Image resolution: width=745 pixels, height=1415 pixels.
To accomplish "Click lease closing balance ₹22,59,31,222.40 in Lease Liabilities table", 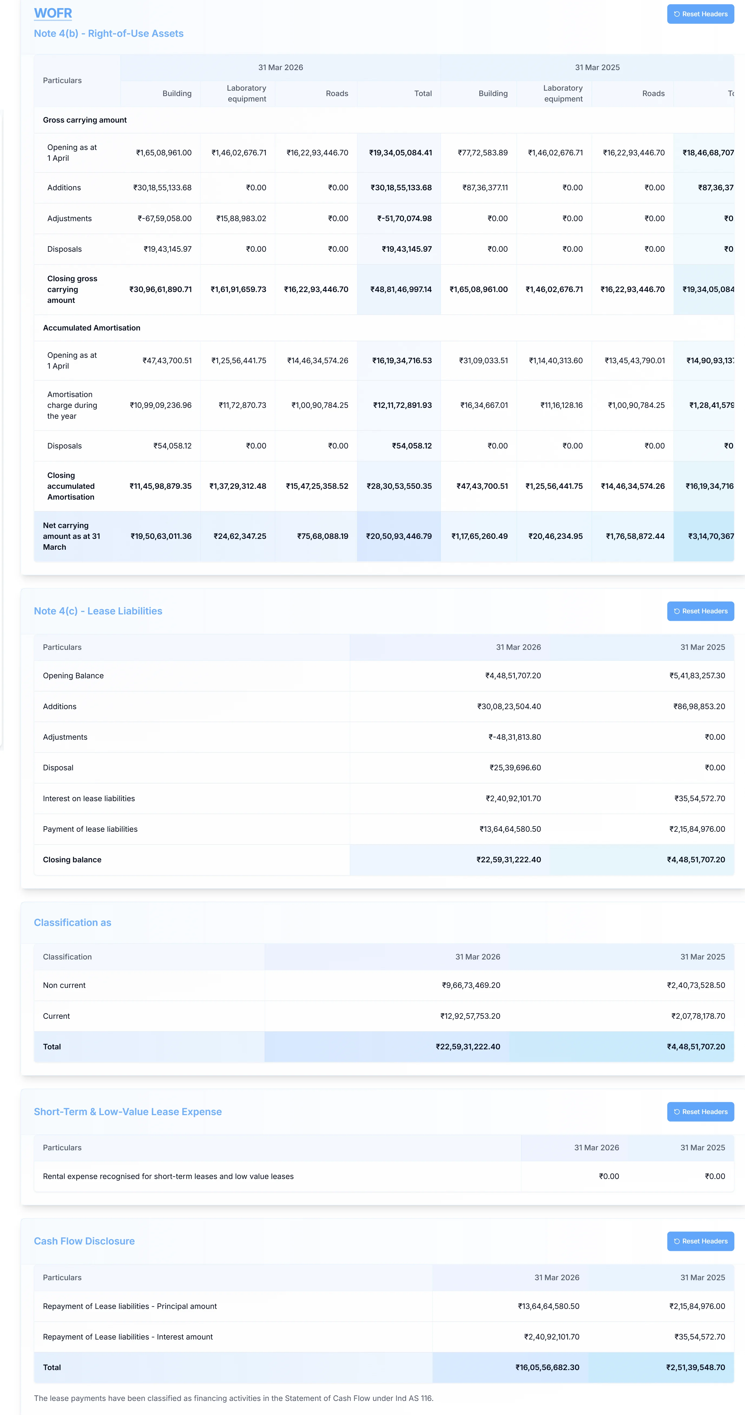I will 508,860.
